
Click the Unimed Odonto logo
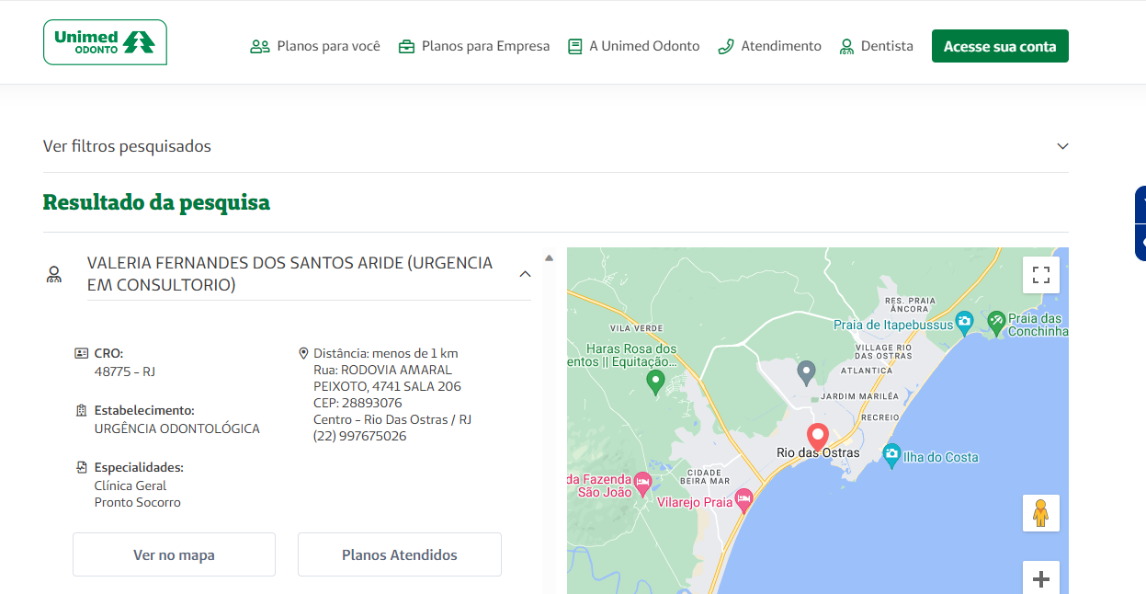point(105,42)
